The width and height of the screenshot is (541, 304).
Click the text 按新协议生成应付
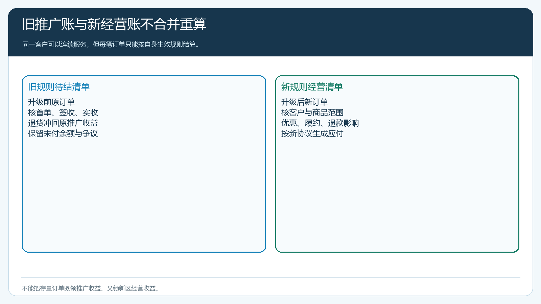pos(312,133)
